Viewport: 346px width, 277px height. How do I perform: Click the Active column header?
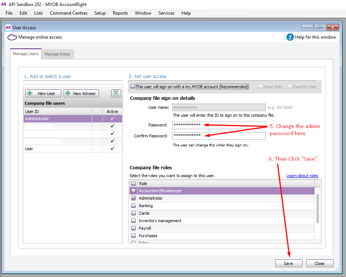click(x=112, y=111)
